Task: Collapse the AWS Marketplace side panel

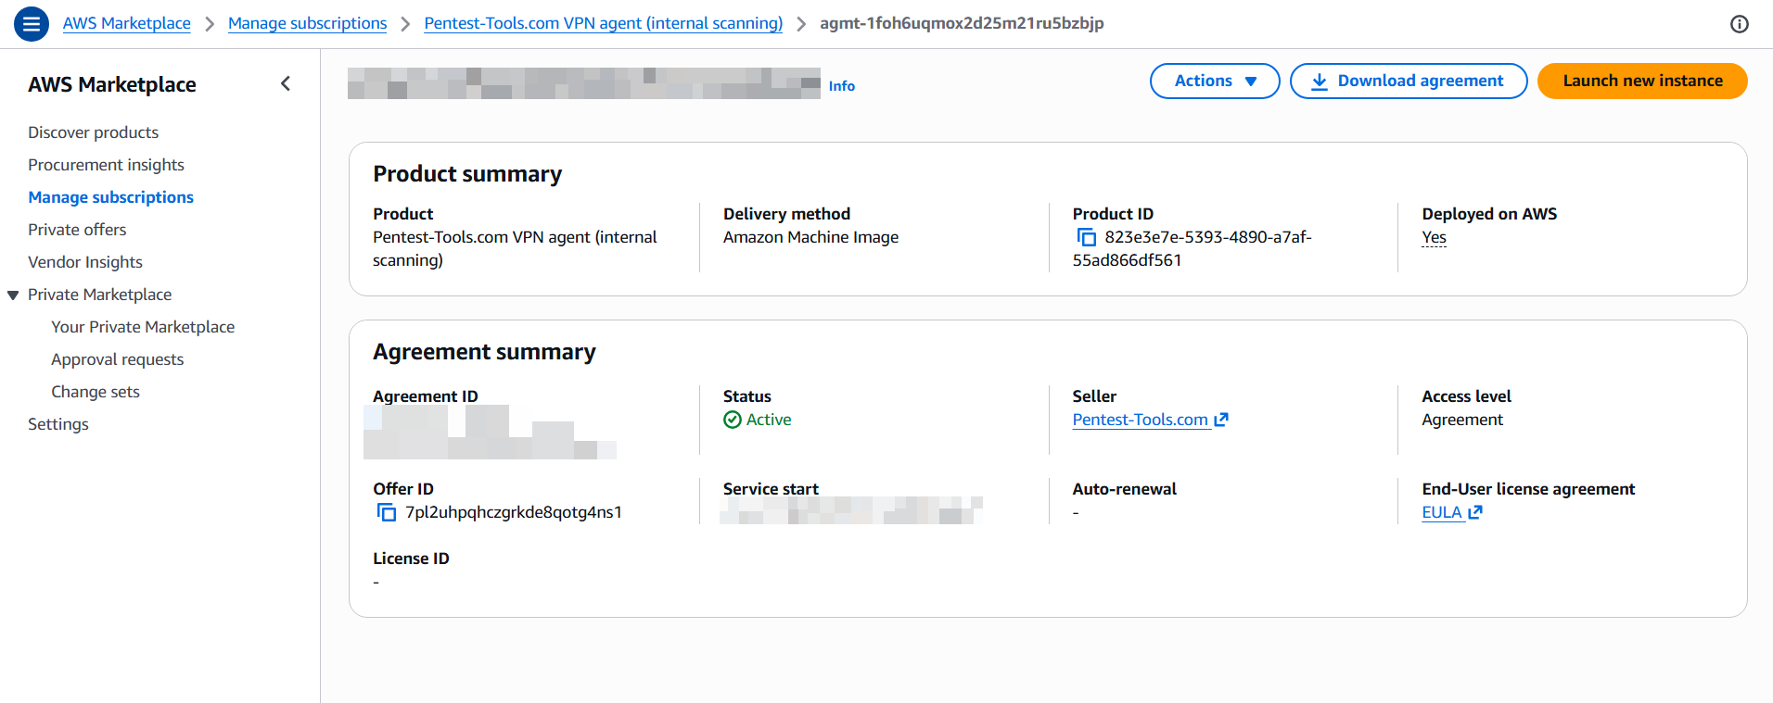Action: [x=286, y=84]
